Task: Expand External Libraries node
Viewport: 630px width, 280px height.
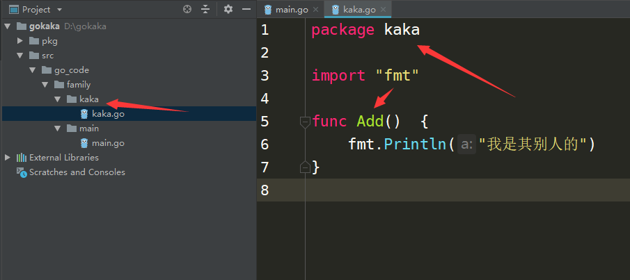Action: [x=8, y=157]
